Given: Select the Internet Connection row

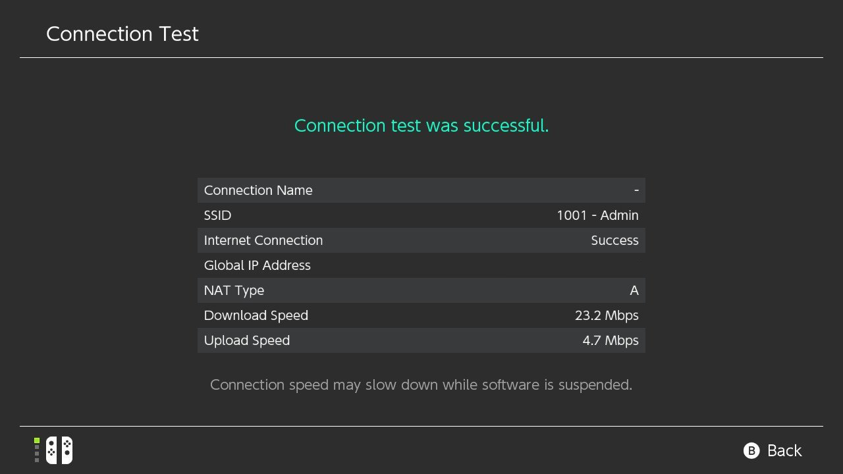Looking at the screenshot, I should (421, 240).
